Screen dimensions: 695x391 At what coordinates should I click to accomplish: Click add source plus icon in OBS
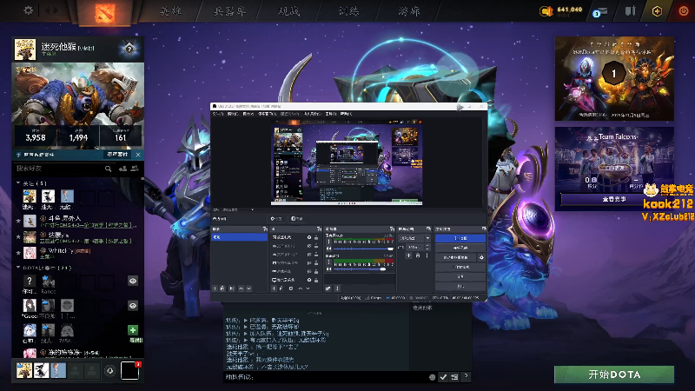(274, 288)
